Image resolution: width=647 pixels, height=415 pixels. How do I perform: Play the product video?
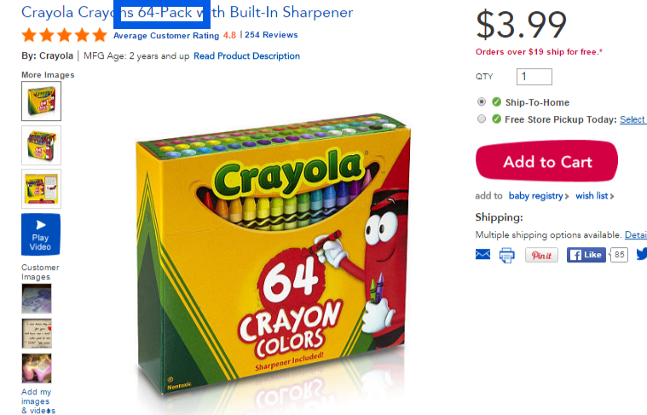[41, 234]
